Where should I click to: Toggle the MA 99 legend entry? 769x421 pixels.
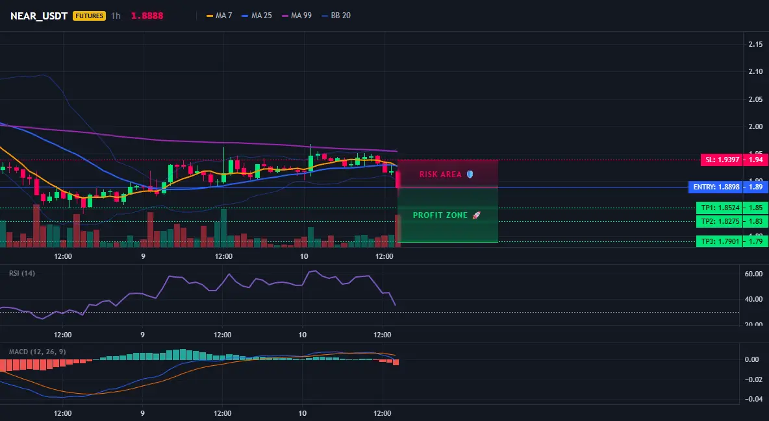[x=296, y=16]
